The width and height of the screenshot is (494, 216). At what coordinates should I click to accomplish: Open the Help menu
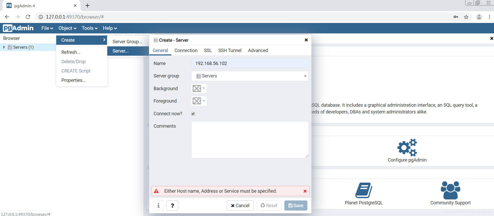110,28
